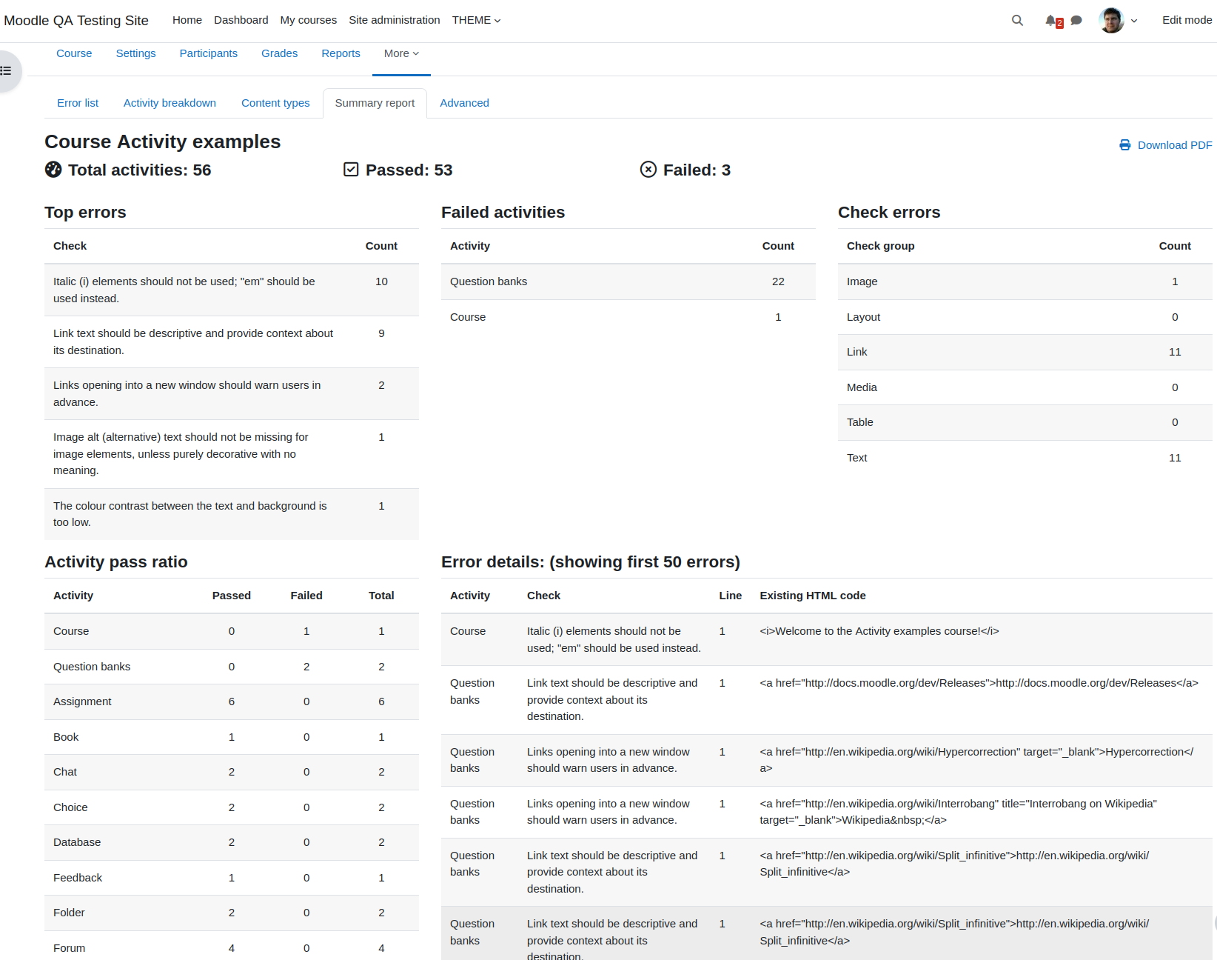
Task: Click the Total activities: 56 text
Action: 139,170
